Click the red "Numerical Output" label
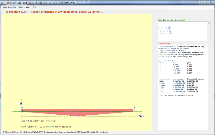Viewport: 215px width, 135px height. (164, 44)
